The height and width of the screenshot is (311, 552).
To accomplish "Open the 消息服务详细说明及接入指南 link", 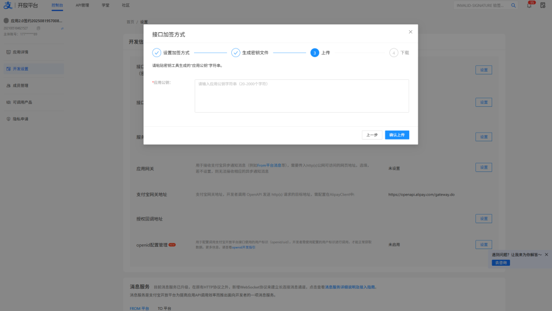I will tap(350, 287).
